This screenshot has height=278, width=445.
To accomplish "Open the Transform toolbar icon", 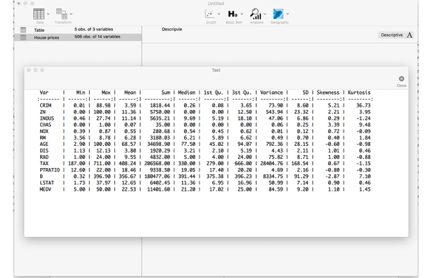I will [62, 14].
